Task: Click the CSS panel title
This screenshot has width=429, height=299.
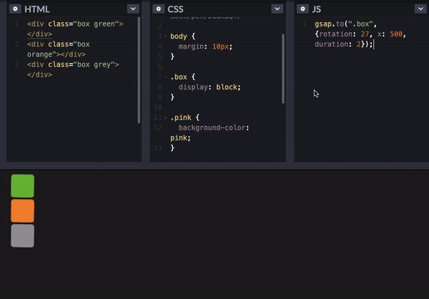Action: click(175, 9)
